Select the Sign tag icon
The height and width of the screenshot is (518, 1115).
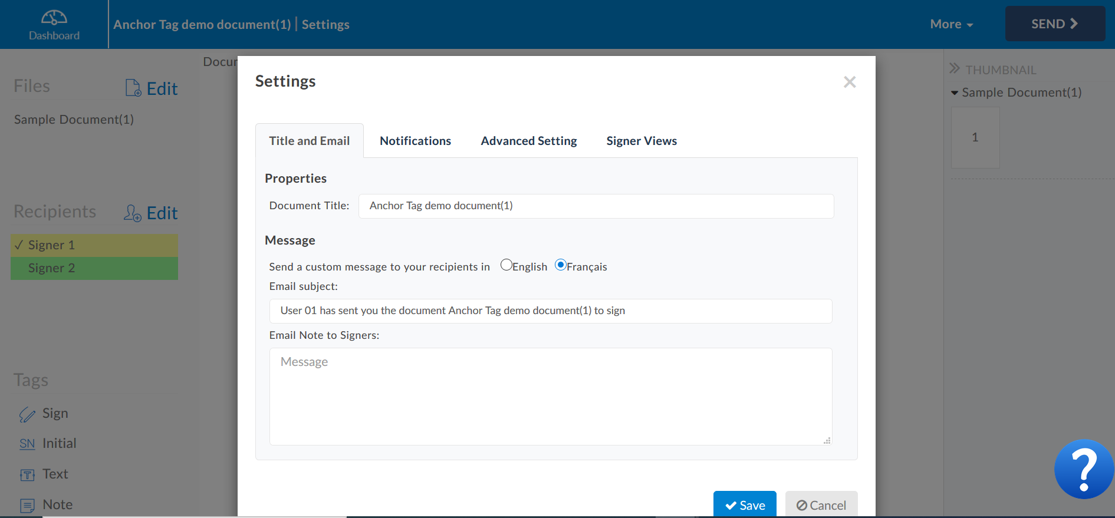(27, 414)
